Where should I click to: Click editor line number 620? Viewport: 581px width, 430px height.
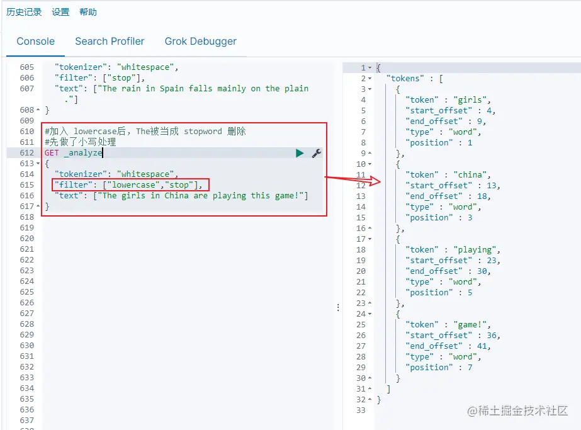26,239
